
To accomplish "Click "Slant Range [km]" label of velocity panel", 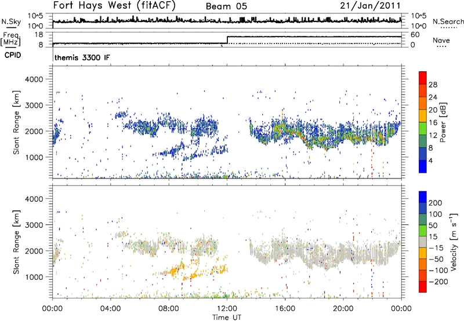I will pos(16,242).
